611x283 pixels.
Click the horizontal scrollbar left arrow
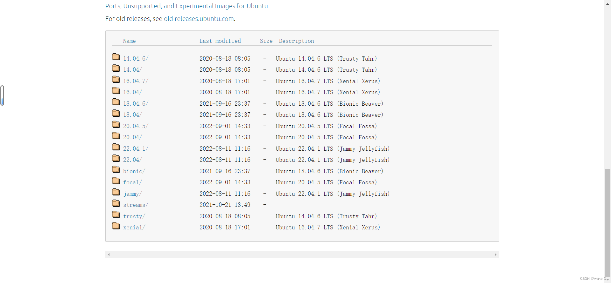click(x=109, y=255)
